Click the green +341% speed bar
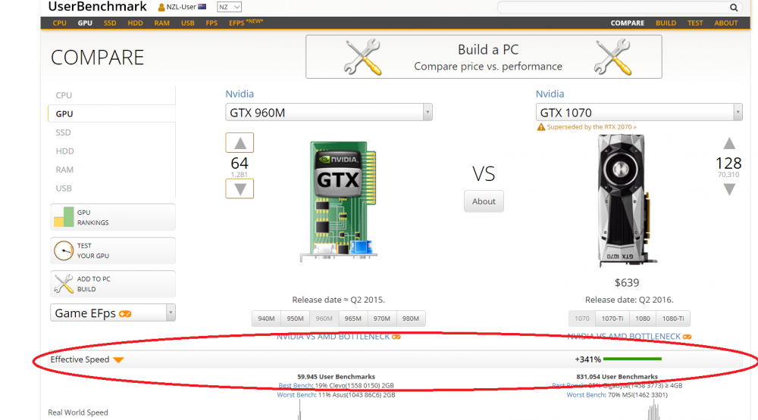The width and height of the screenshot is (758, 420). click(632, 359)
